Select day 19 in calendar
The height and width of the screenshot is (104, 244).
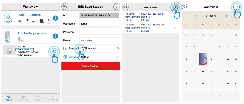203,71
